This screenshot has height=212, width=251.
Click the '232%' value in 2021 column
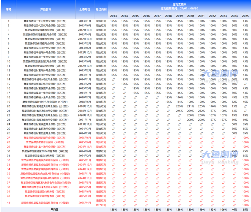point(202,111)
